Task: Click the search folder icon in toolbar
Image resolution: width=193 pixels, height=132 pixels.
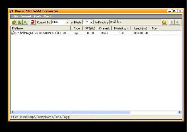Action: click(19, 22)
